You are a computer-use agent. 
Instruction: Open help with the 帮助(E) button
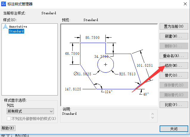pyautogui.click(x=8, y=128)
